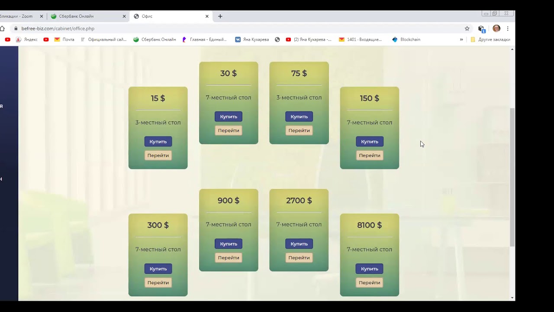Open the VK Яна Кухарева bookmark
The height and width of the screenshot is (312, 554).
[x=252, y=39]
